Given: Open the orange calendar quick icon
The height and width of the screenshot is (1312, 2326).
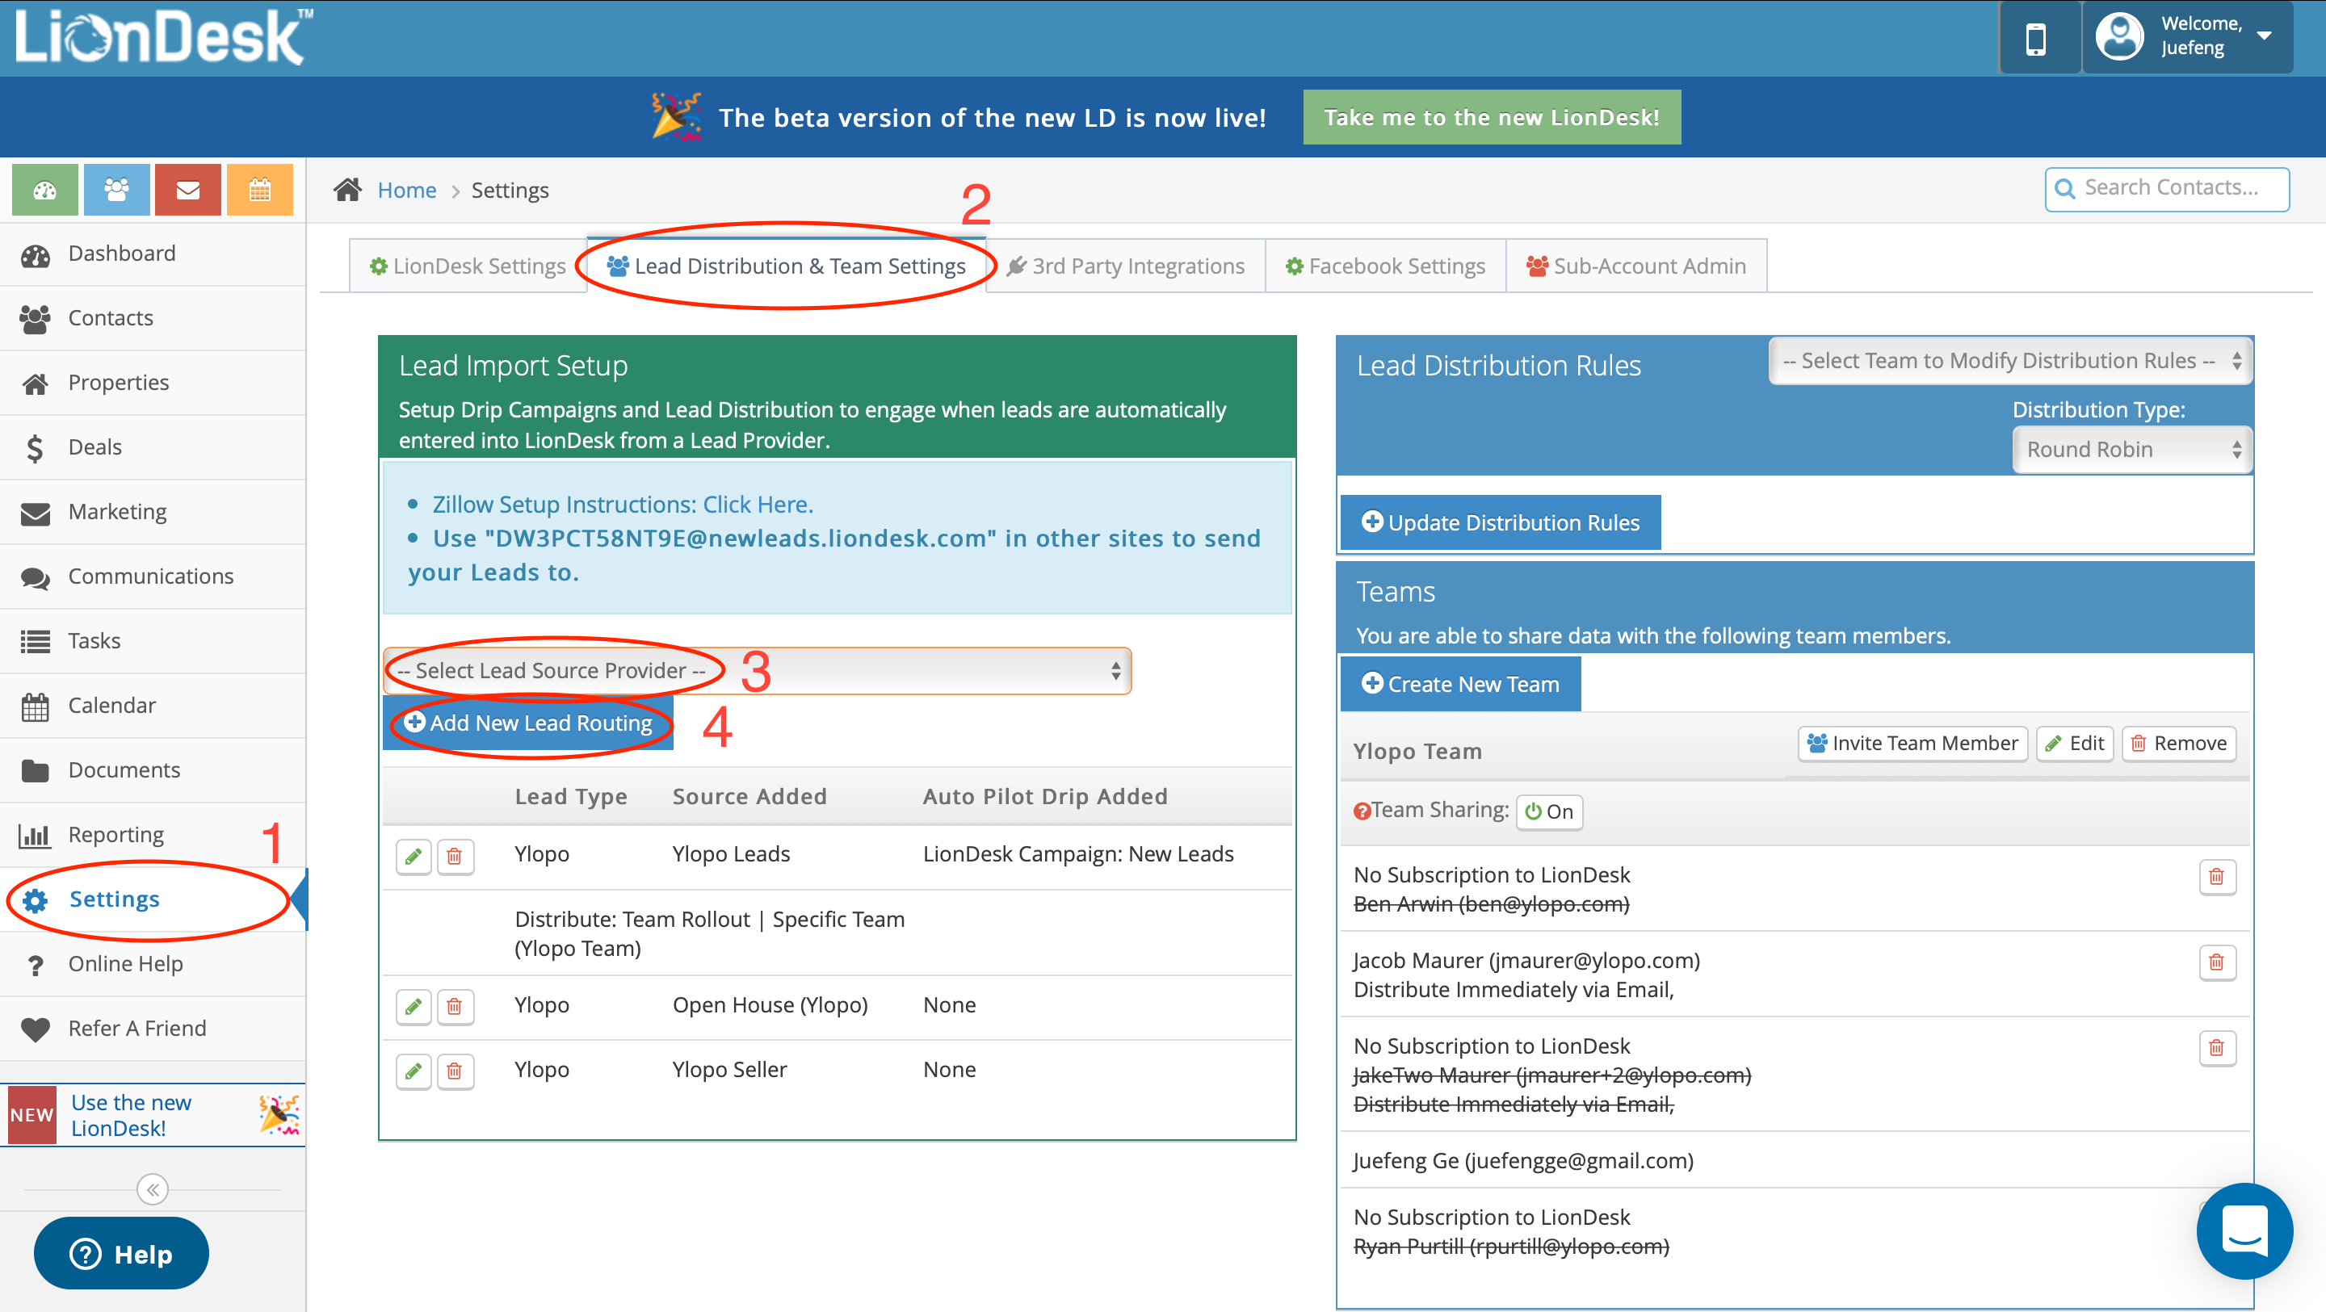Looking at the screenshot, I should pos(260,190).
